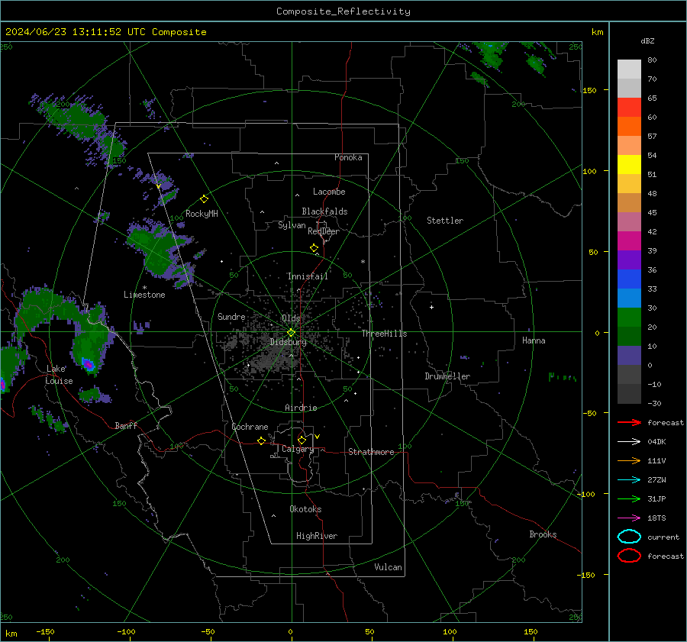Screen dimensions: 687x642
Task: Click the light gray 80 dBZ color swatch
Action: [x=629, y=69]
